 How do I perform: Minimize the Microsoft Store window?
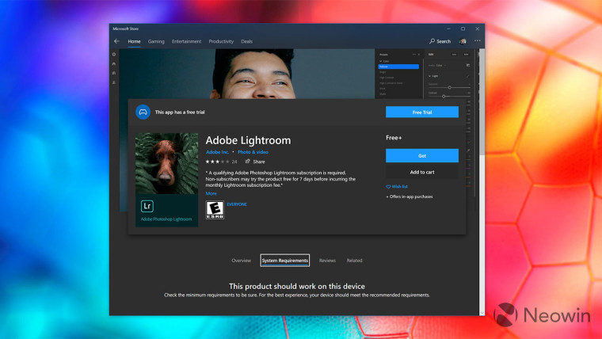tap(448, 29)
